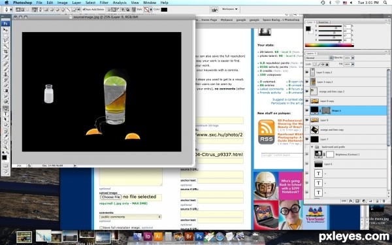Select the Zoom magnifier tool
Screen dimensions: 392x245
tap(5, 147)
